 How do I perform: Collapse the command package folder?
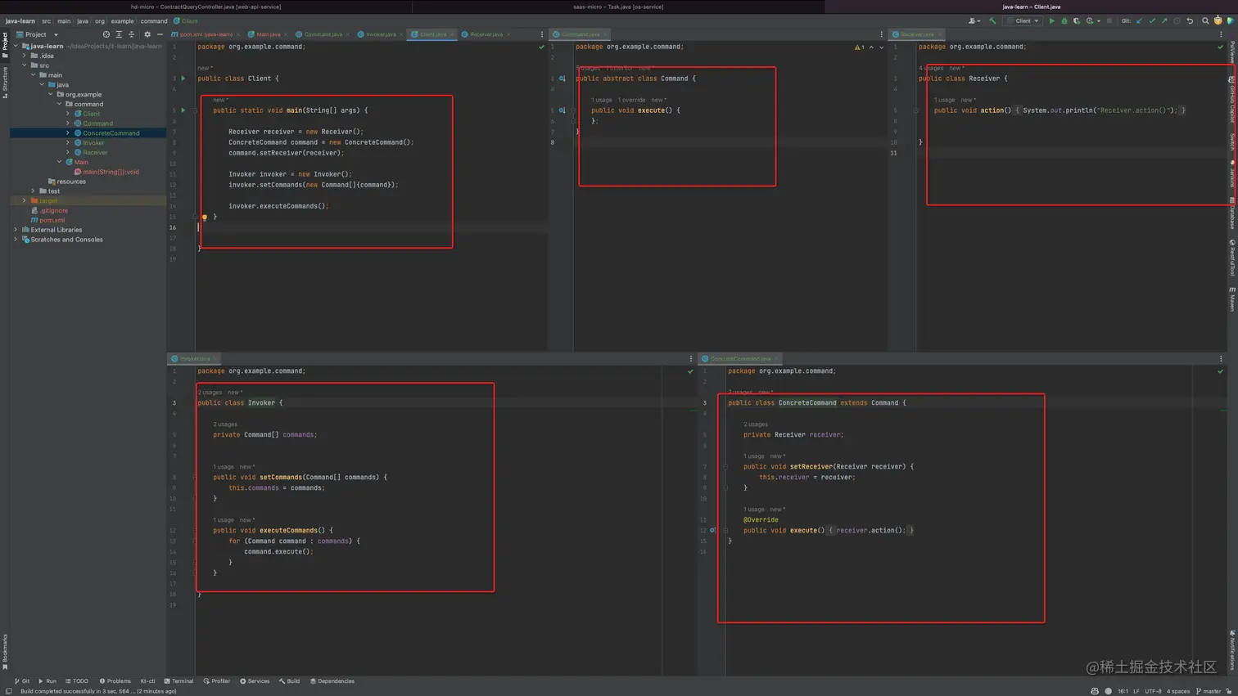(x=60, y=104)
